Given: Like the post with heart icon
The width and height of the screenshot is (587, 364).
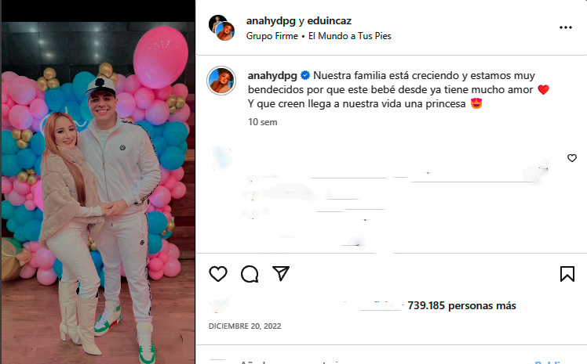Looking at the screenshot, I should pyautogui.click(x=218, y=274).
